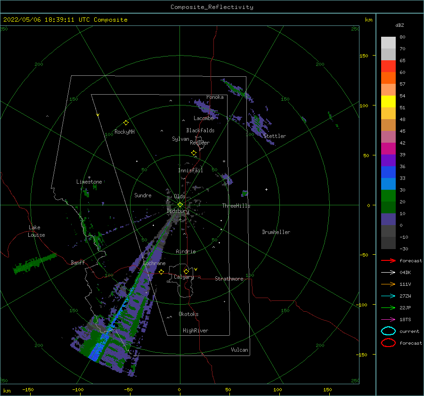Select the radar site diamond at Didsbury
The height and width of the screenshot is (396, 424).
click(180, 205)
